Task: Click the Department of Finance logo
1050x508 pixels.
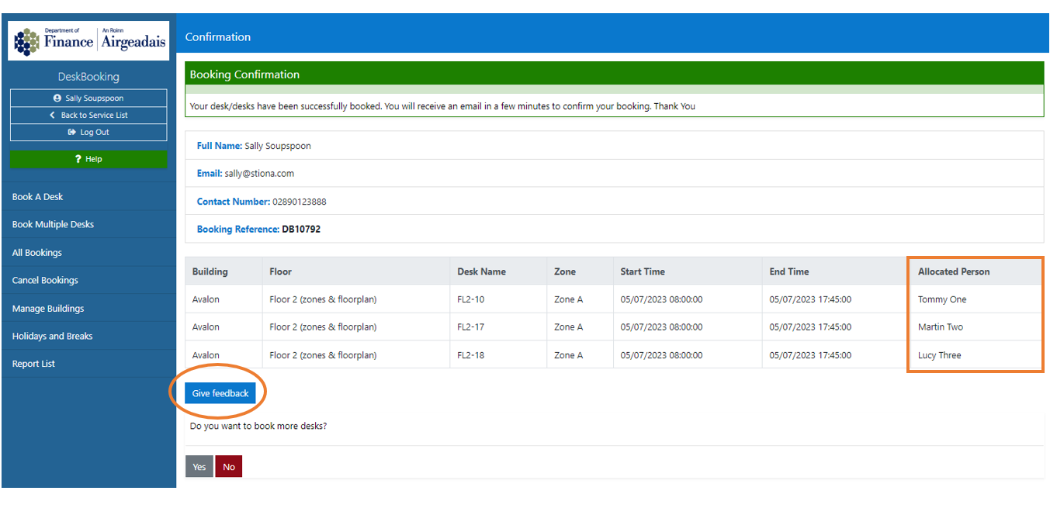Action: tap(88, 40)
